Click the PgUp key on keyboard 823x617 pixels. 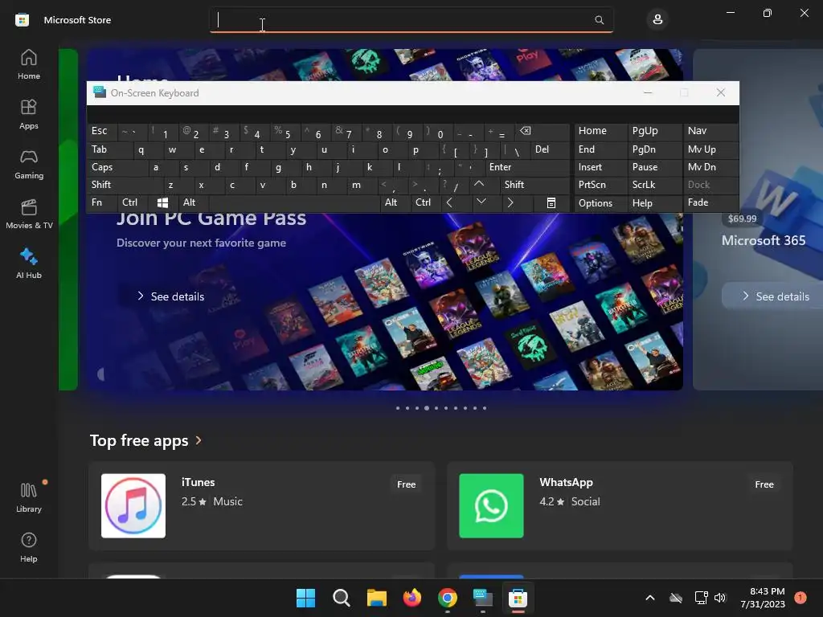654,131
